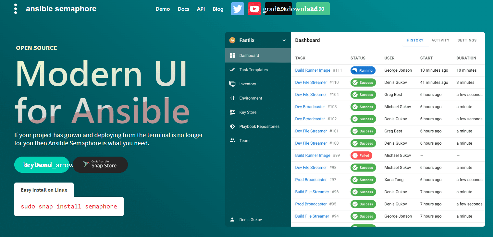Screen dimensions: 493x237
Task: Click the DURATION column header
Action: pyautogui.click(x=466, y=58)
